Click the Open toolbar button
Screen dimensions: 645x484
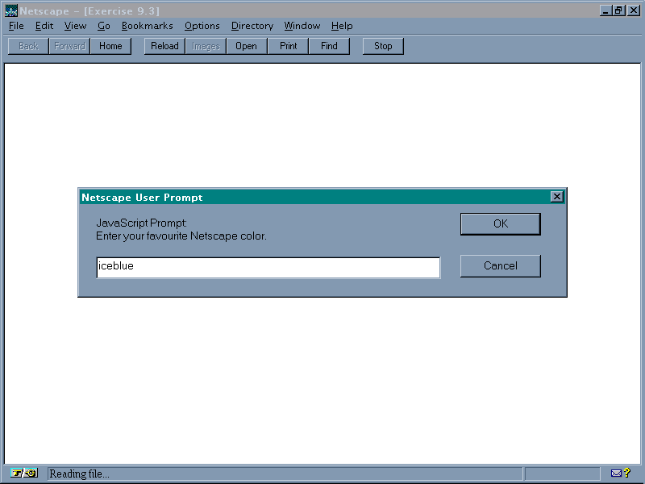coord(246,46)
